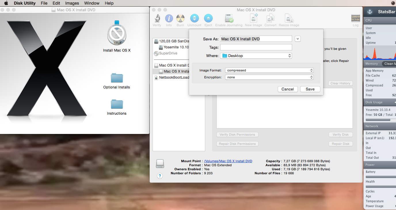Click the Verify microscope icon in the toolbar
Viewport: 396px width, 210px height.
point(157,18)
